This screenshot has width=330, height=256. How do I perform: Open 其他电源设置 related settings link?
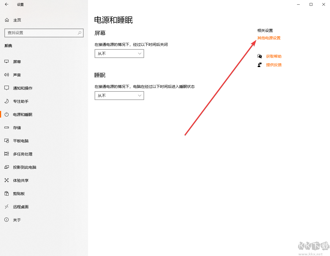click(x=269, y=38)
